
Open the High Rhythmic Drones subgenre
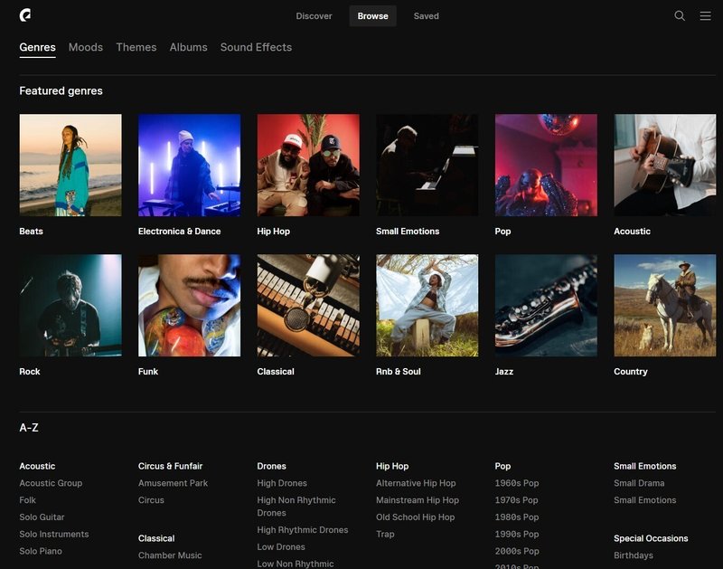click(x=303, y=530)
